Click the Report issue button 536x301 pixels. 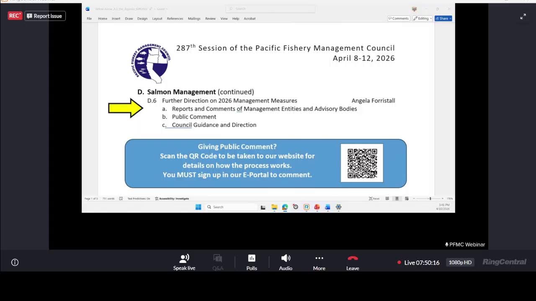45,16
